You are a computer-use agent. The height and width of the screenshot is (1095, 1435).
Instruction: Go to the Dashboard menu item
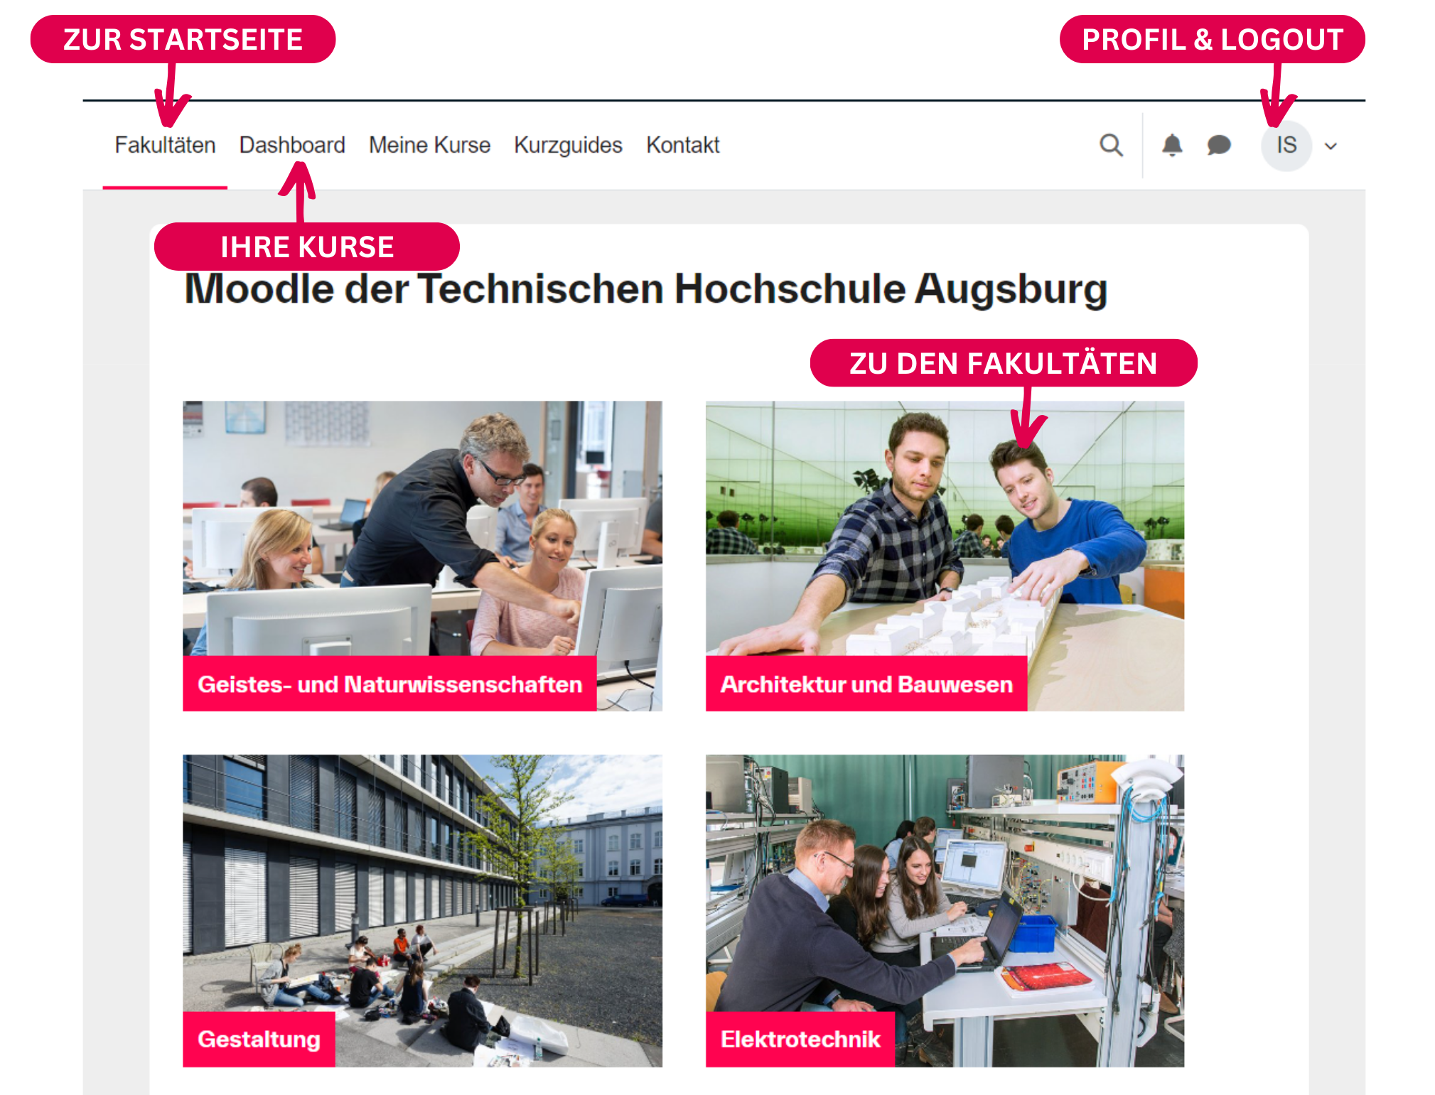coord(292,145)
